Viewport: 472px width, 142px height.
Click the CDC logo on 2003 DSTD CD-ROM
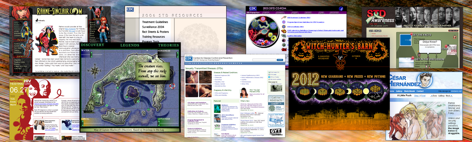click(253, 8)
